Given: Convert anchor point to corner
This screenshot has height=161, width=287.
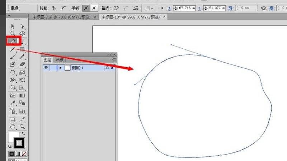Looking at the screenshot, I should (55, 8).
